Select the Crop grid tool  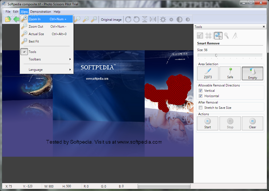pyautogui.click(x=208, y=36)
